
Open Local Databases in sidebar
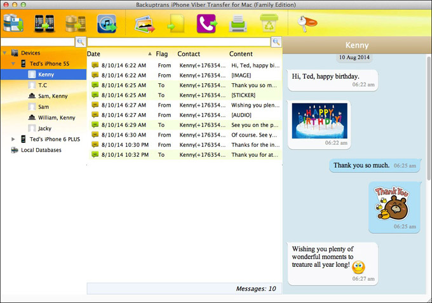[41, 150]
